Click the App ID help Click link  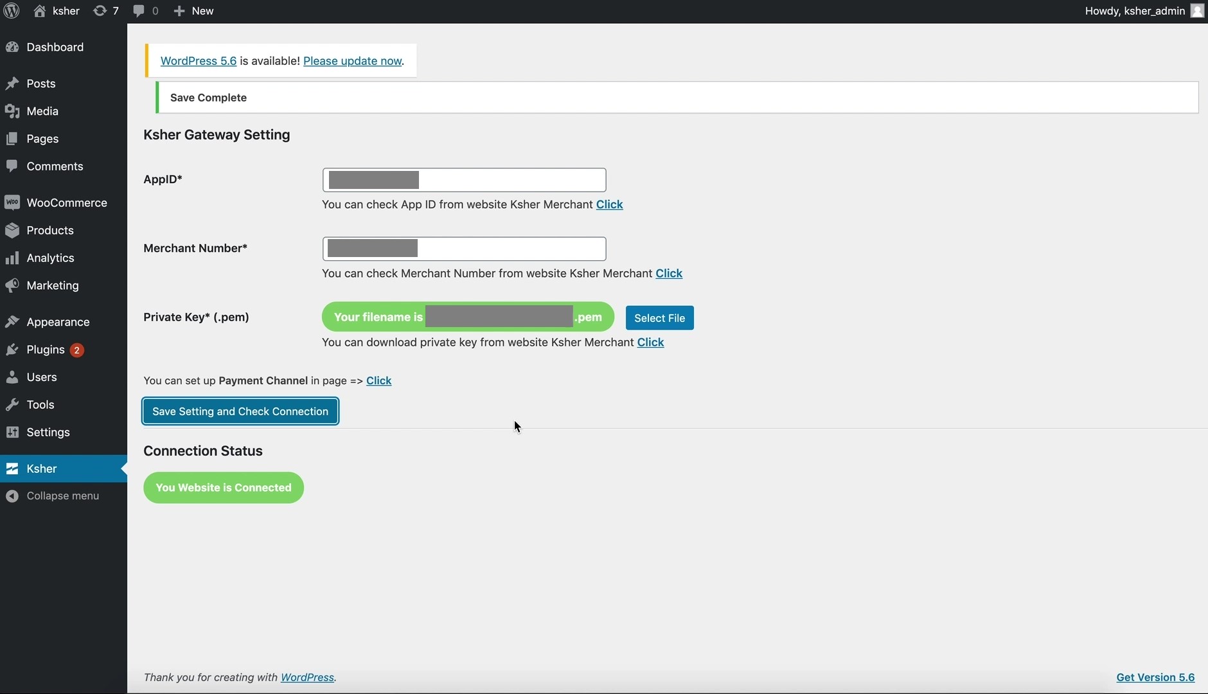609,204
